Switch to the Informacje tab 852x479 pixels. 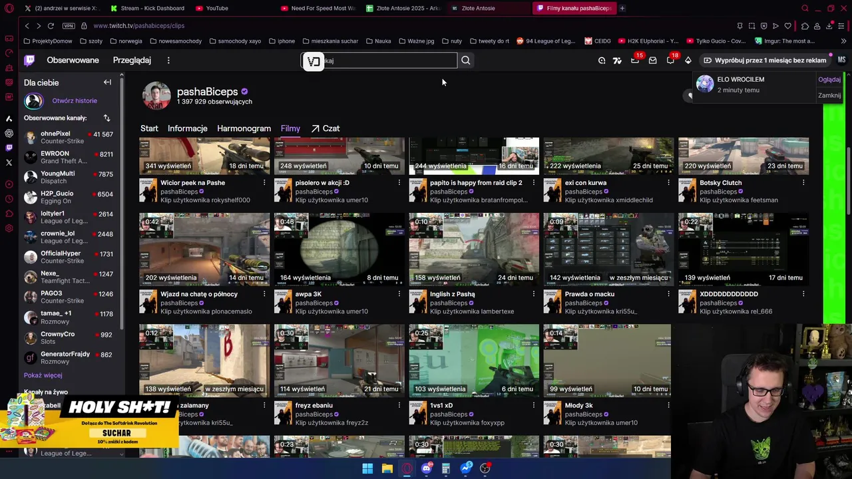[x=188, y=128]
